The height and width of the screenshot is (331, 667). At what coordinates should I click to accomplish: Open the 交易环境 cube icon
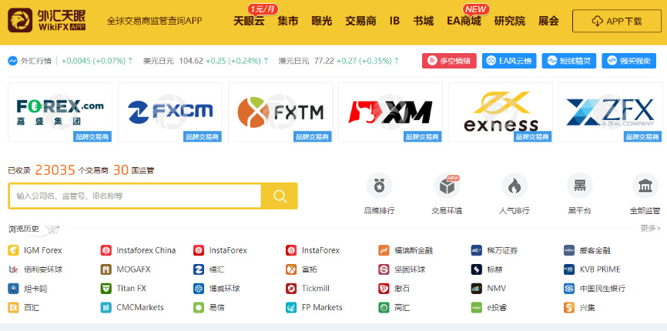pyautogui.click(x=447, y=186)
